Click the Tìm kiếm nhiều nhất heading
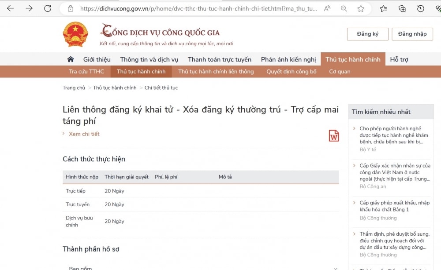This screenshot has height=270, width=441. pyautogui.click(x=381, y=112)
